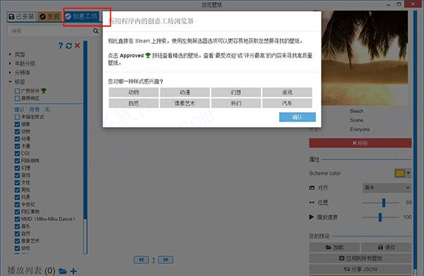The image size is (424, 276).
Task: Reset filters with the red X icon
Action: 77,45
